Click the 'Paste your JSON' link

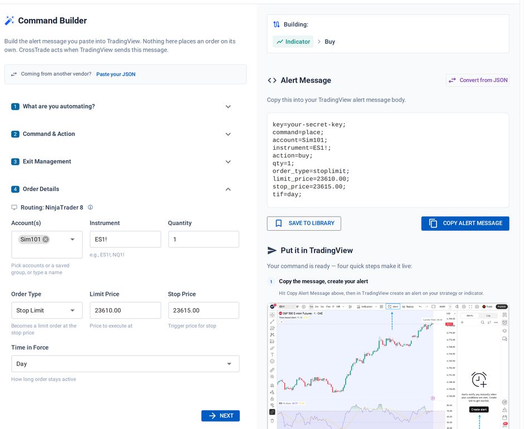point(116,74)
